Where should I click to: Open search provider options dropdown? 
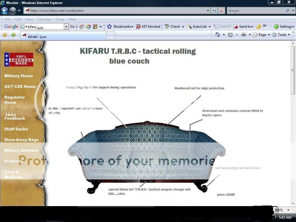click(x=293, y=11)
